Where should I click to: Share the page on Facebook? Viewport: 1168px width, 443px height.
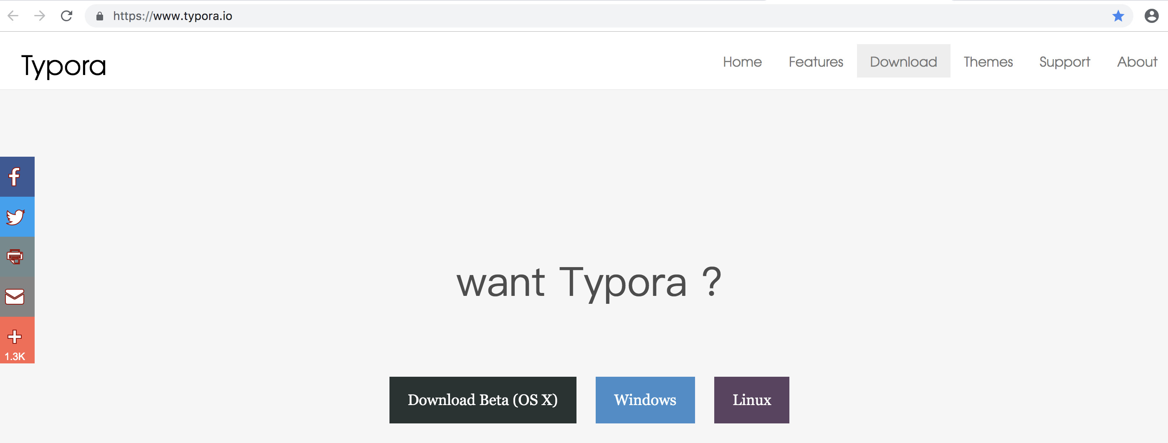coord(17,176)
